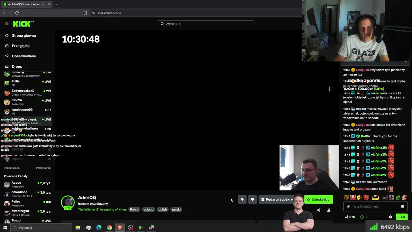412x232 pixels.
Task: Open the ZadymeczkaxD channel in sidebar
Action: point(27,92)
